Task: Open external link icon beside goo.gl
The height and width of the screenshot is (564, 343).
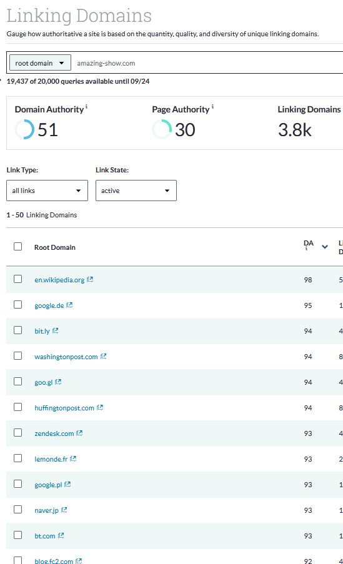Action: (x=58, y=382)
